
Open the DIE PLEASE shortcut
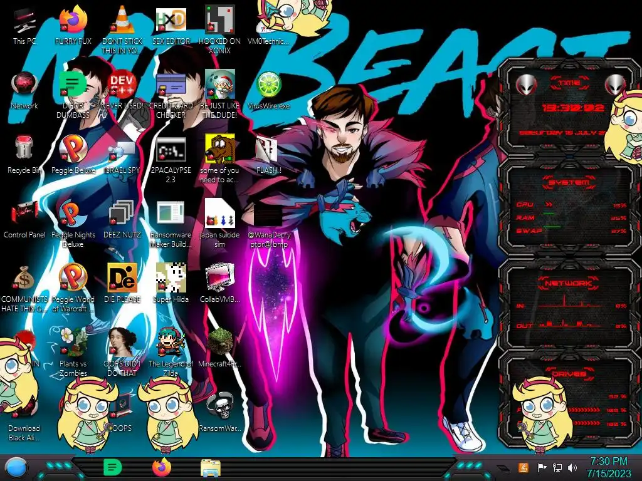pyautogui.click(x=122, y=284)
